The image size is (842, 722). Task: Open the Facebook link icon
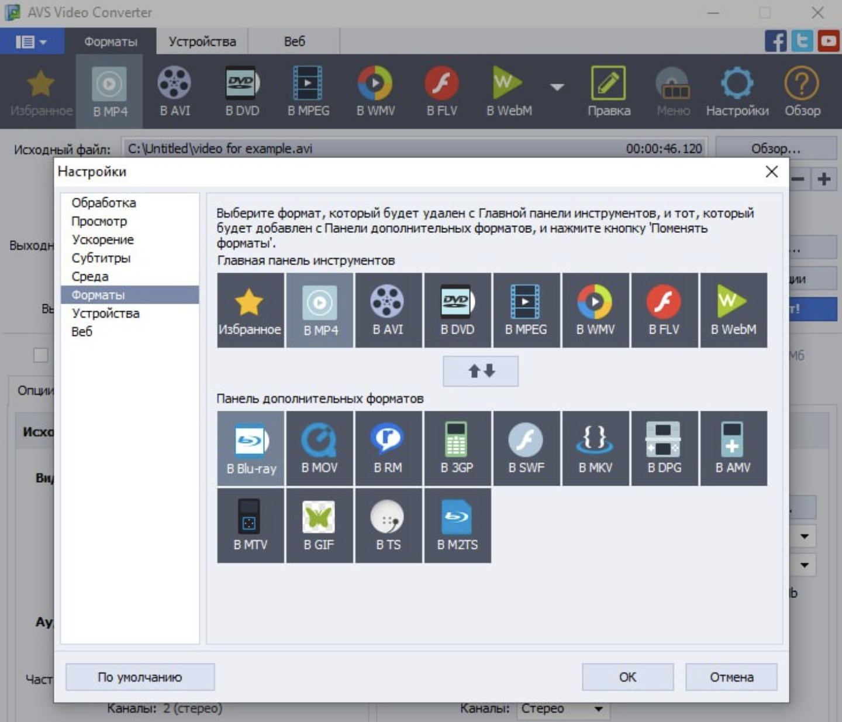click(x=776, y=41)
